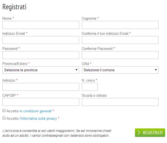Viewport: 167px width, 143px height.
Task: Focus the N. civico small input box
Action: pyautogui.click(x=89, y=87)
